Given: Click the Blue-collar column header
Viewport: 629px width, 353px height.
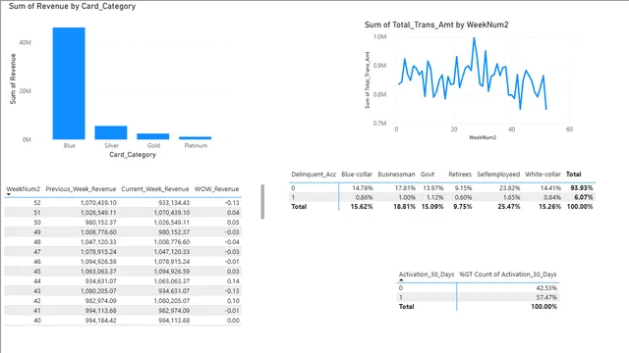Looking at the screenshot, I should pyautogui.click(x=357, y=175).
